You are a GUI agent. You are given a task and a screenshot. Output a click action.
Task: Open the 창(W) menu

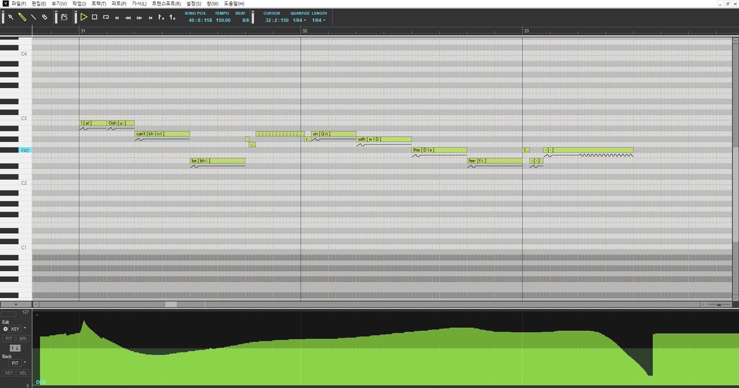(213, 4)
